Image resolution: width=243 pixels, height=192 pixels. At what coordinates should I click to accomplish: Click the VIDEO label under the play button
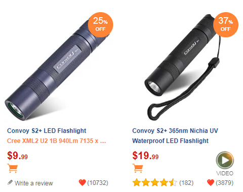pyautogui.click(x=225, y=173)
